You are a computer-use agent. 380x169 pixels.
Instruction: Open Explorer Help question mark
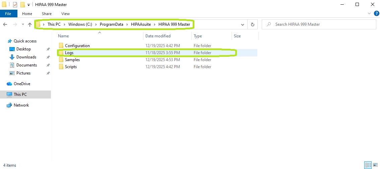376,13
